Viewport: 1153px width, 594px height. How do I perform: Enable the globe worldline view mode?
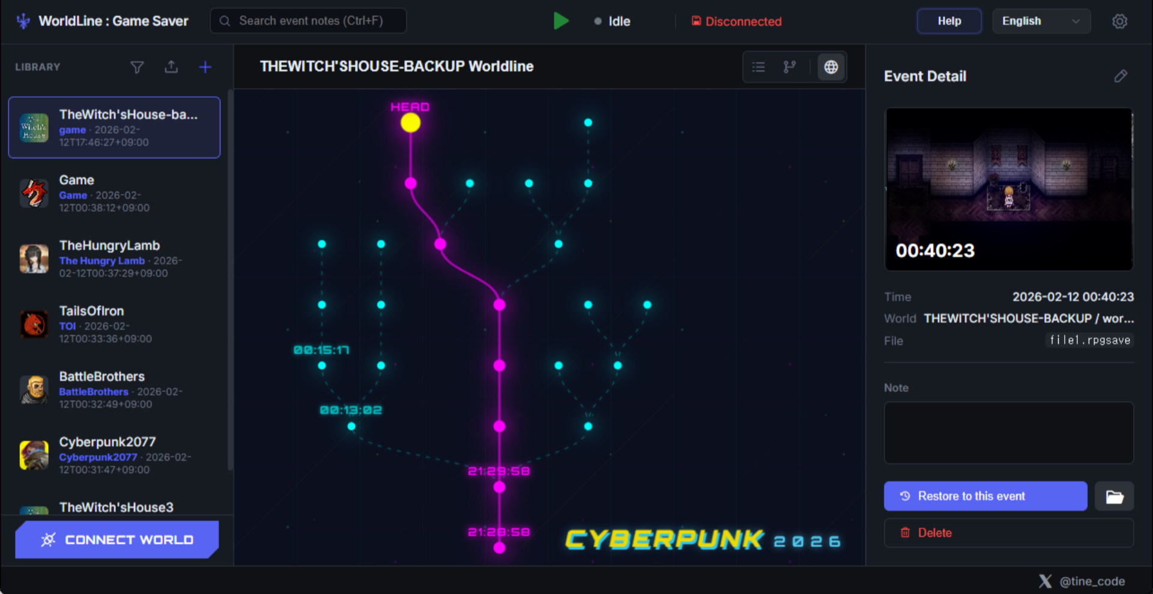click(831, 67)
